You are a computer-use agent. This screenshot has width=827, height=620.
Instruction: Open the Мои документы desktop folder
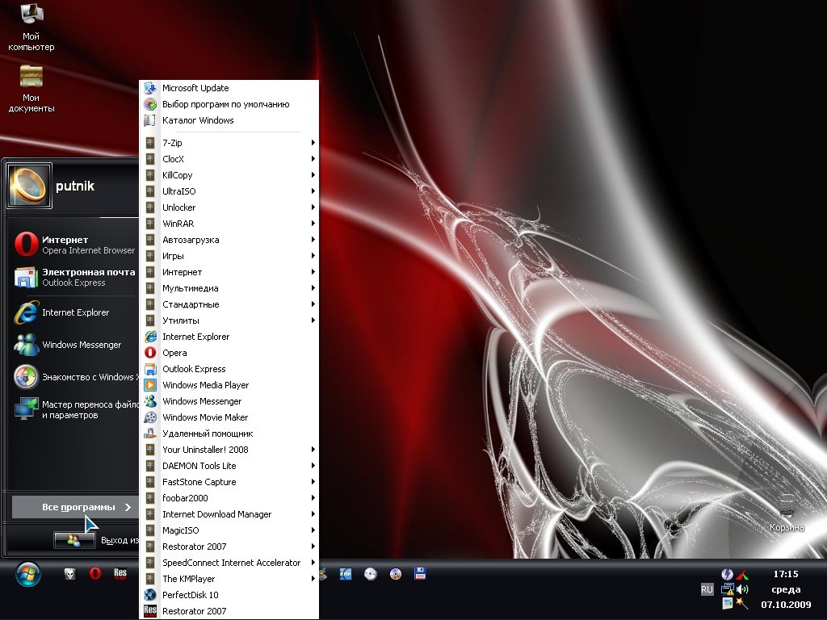tap(31, 89)
